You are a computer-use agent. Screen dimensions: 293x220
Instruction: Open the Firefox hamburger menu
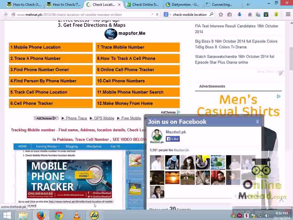tap(288, 14)
